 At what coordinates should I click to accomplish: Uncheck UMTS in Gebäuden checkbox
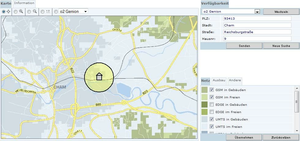tap(212, 119)
